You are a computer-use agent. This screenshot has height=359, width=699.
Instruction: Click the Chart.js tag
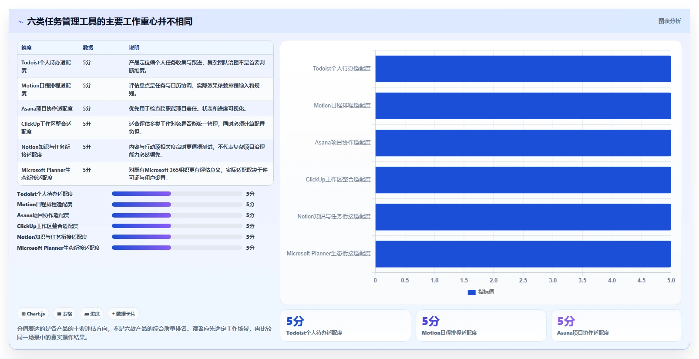(x=34, y=314)
